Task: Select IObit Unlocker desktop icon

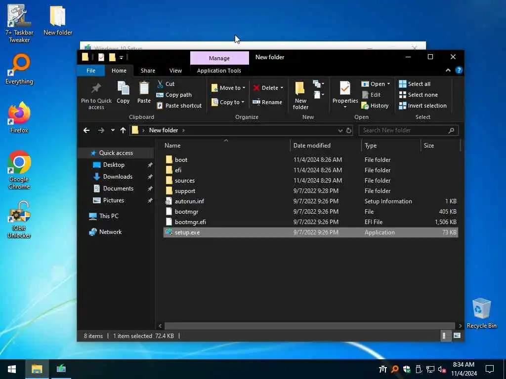Action: pos(19,220)
